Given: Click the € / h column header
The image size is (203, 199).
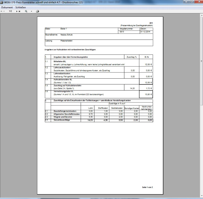Looking at the screenshot, I should coord(147,57).
